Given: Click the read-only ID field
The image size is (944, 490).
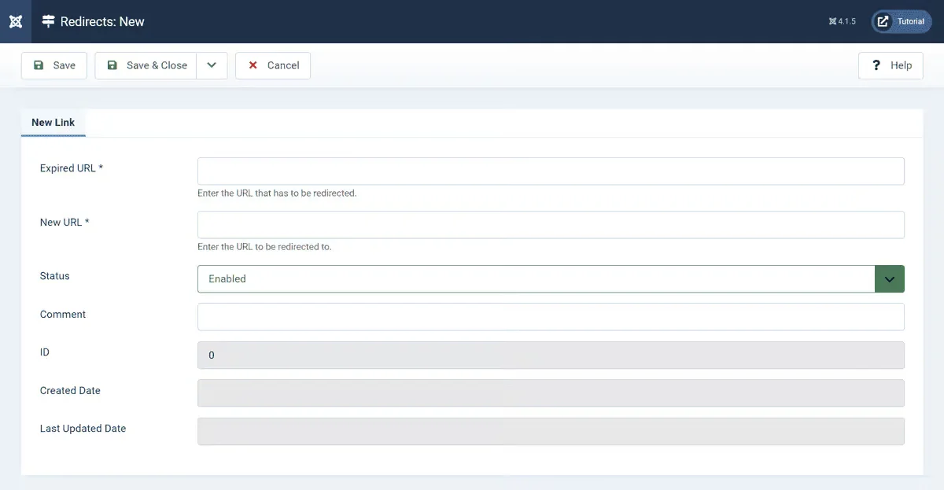Looking at the screenshot, I should coord(551,355).
